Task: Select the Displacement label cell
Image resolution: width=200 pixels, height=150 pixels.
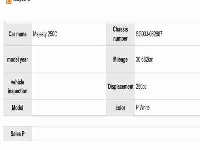Action: (x=120, y=87)
